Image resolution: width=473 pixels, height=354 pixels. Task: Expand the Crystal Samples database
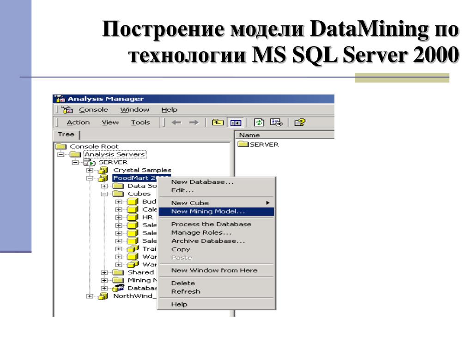pos(90,171)
